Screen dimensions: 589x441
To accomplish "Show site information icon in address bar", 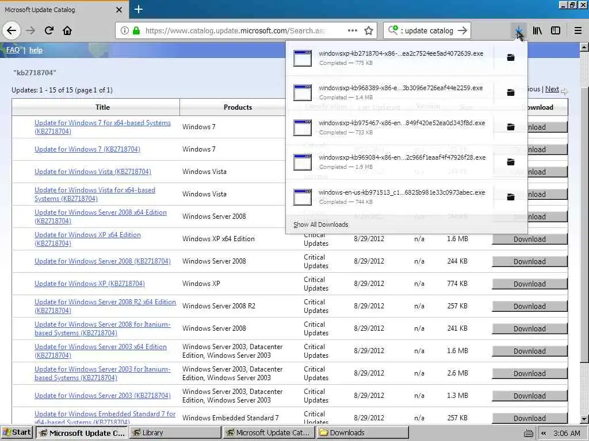I will point(125,30).
